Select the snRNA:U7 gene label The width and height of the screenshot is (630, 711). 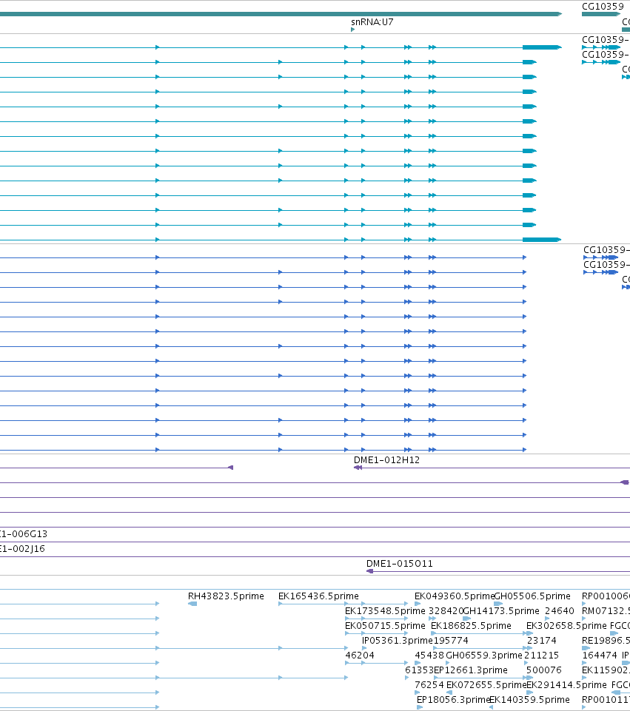[x=372, y=21]
